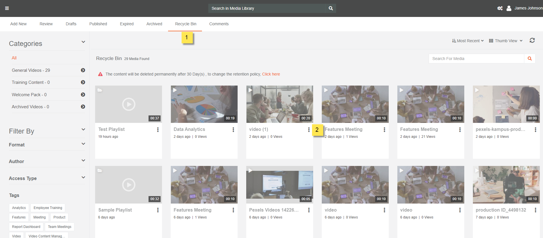The width and height of the screenshot is (543, 238).
Task: Open the Published tab
Action: pos(98,24)
